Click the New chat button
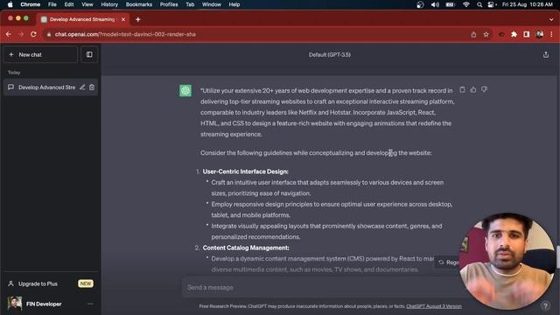 [40, 54]
